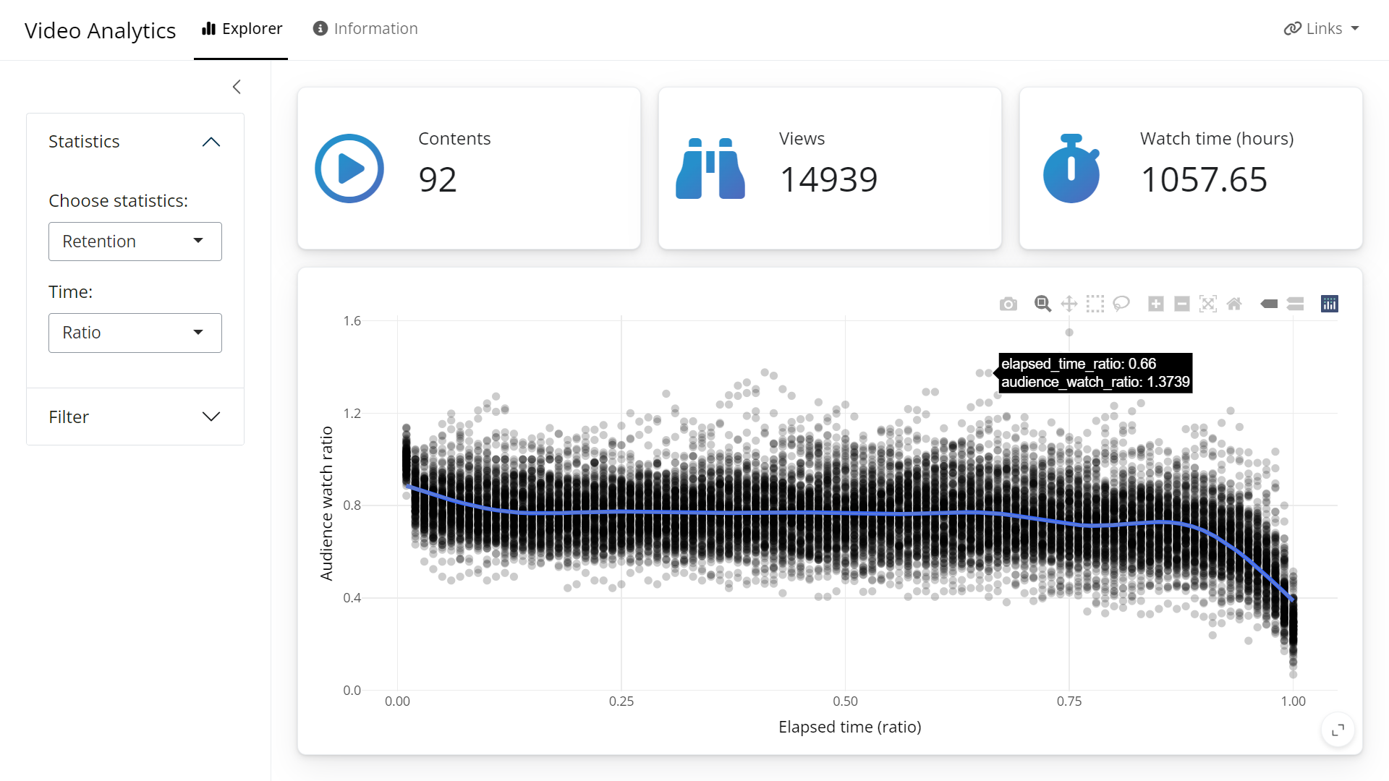Viewport: 1389px width, 781px height.
Task: Activate the Zoom tool on the chart
Action: [x=1042, y=304]
